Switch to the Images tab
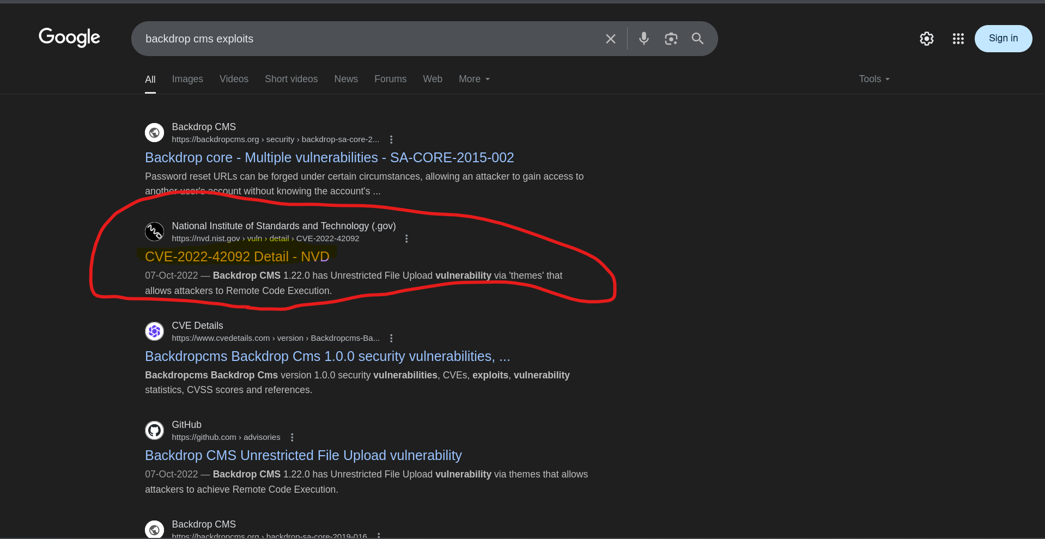Viewport: 1045px width, 539px height. 187,79
